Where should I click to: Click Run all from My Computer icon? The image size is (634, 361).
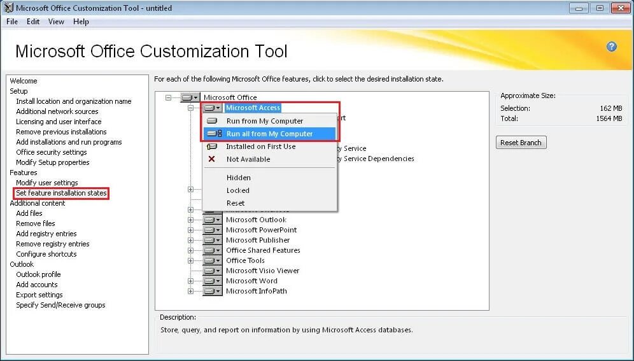click(215, 134)
